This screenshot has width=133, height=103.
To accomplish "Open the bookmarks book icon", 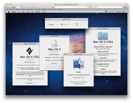I will coord(14,7).
